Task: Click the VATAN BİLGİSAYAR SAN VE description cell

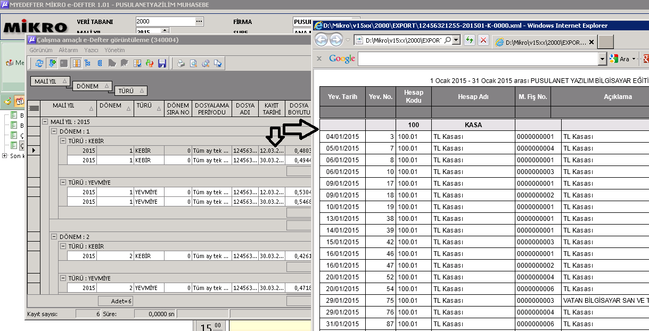Action: click(605, 301)
